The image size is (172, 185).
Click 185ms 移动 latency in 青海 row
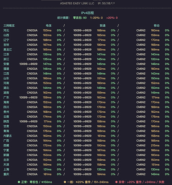(155, 131)
